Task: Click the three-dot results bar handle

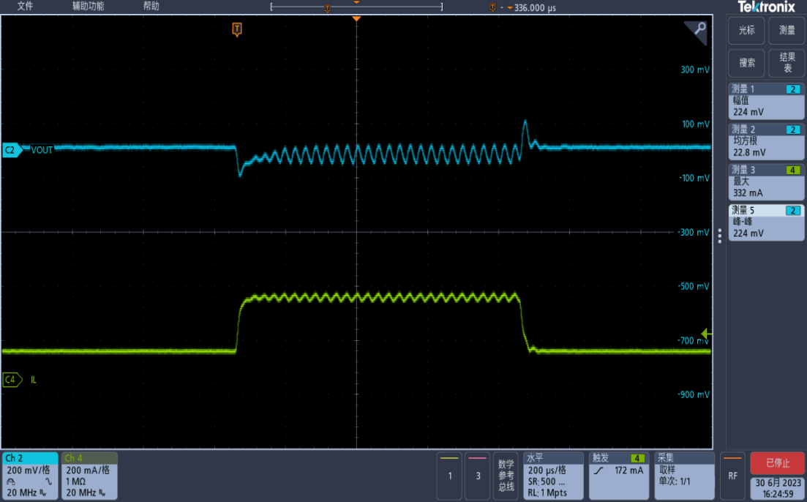Action: pos(719,236)
